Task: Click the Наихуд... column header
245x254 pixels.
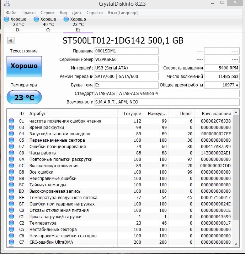Action: pos(156,114)
